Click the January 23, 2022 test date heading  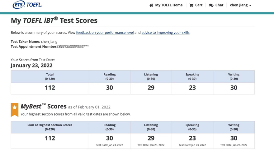point(31,66)
